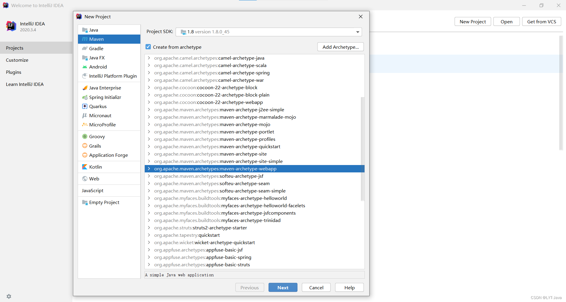Select the JavaScript project category
Image resolution: width=566 pixels, height=302 pixels.
coord(109,191)
